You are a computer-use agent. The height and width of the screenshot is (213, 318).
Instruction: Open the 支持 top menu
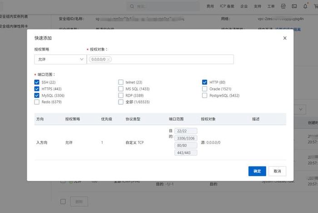(258, 6)
